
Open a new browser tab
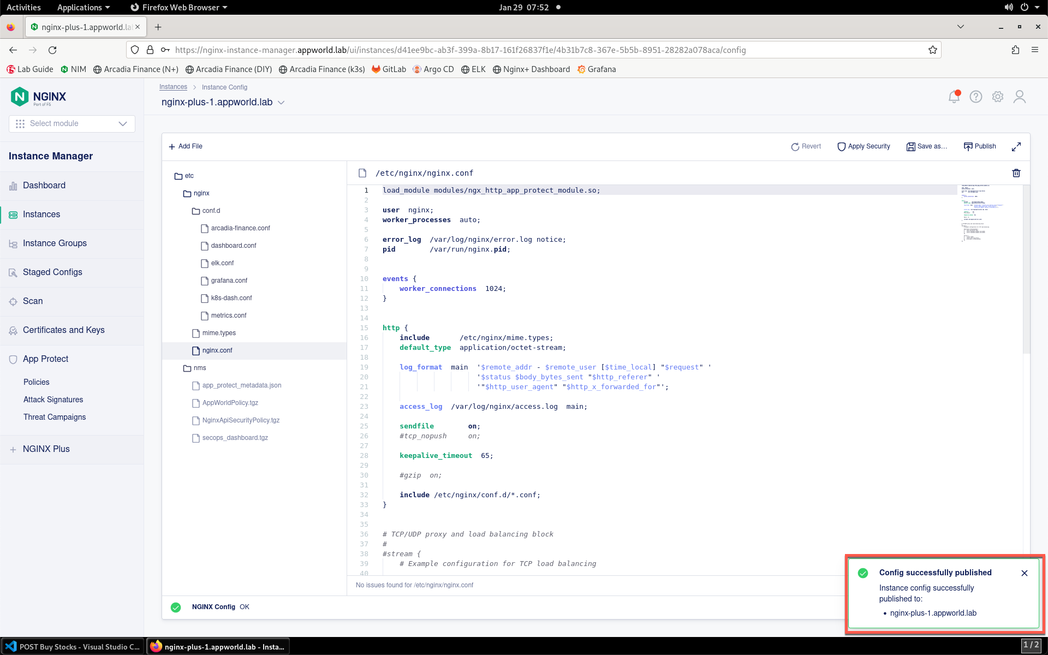point(158,27)
